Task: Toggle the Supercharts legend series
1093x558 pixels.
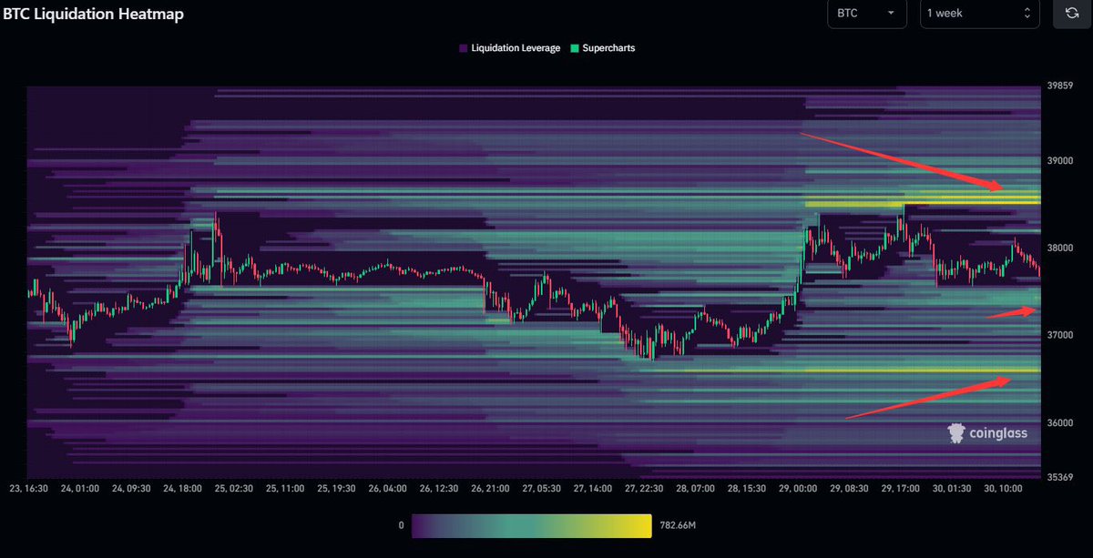Action: click(602, 48)
